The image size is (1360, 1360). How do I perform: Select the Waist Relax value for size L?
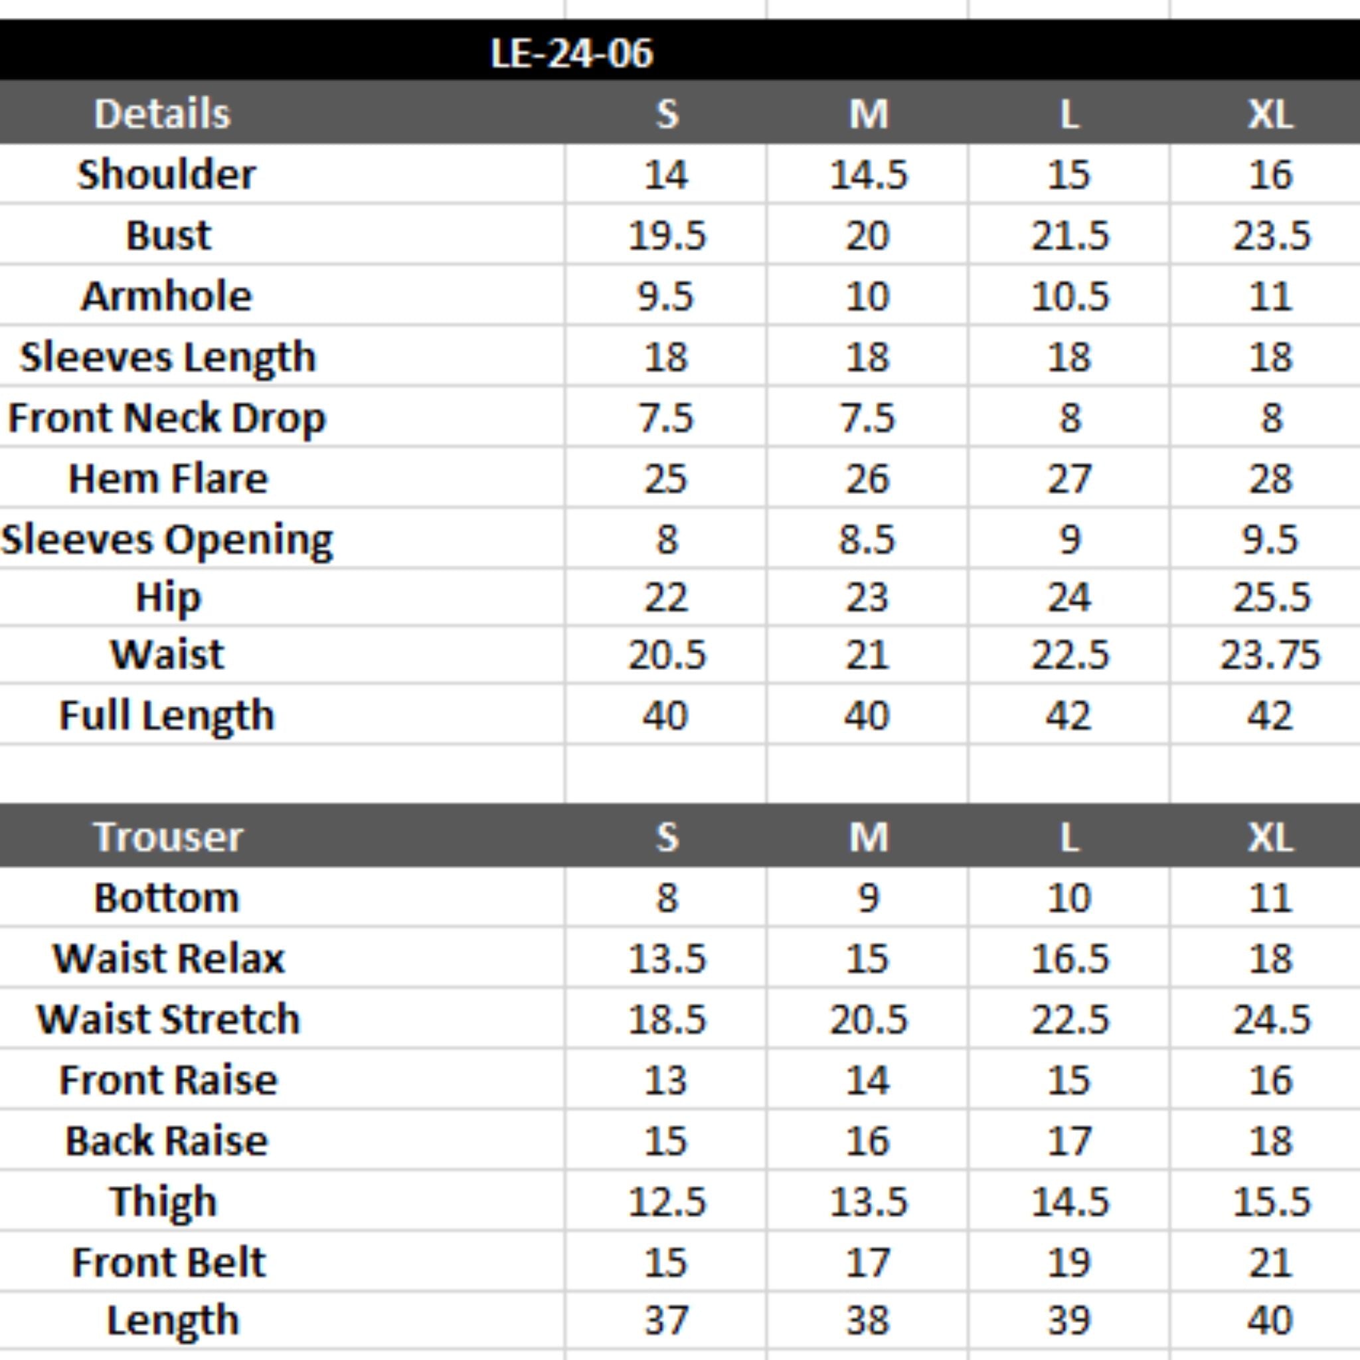(x=1069, y=958)
